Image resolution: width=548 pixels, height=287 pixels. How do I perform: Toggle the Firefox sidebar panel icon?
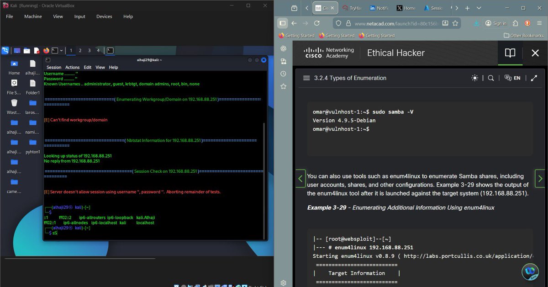click(282, 23)
